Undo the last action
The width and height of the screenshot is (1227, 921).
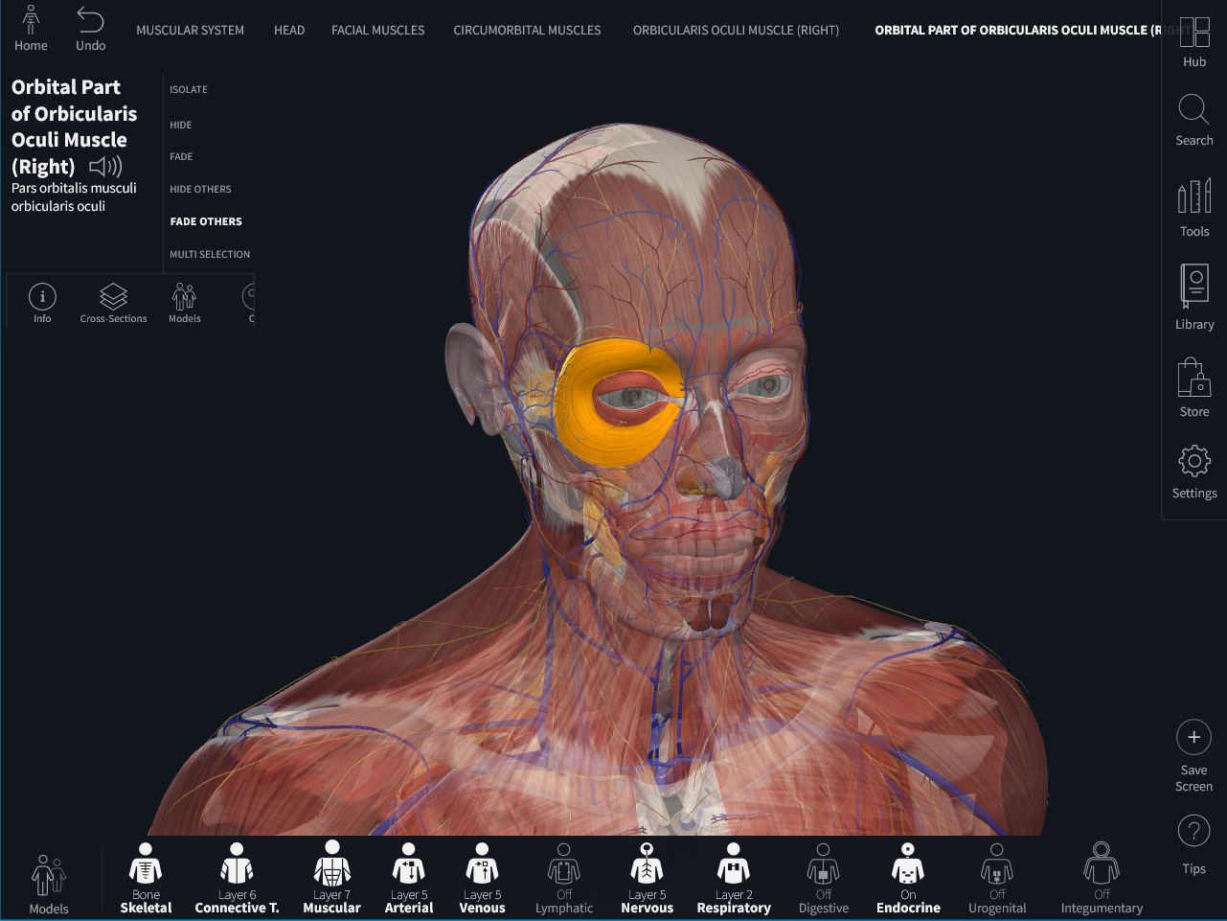pos(91,28)
